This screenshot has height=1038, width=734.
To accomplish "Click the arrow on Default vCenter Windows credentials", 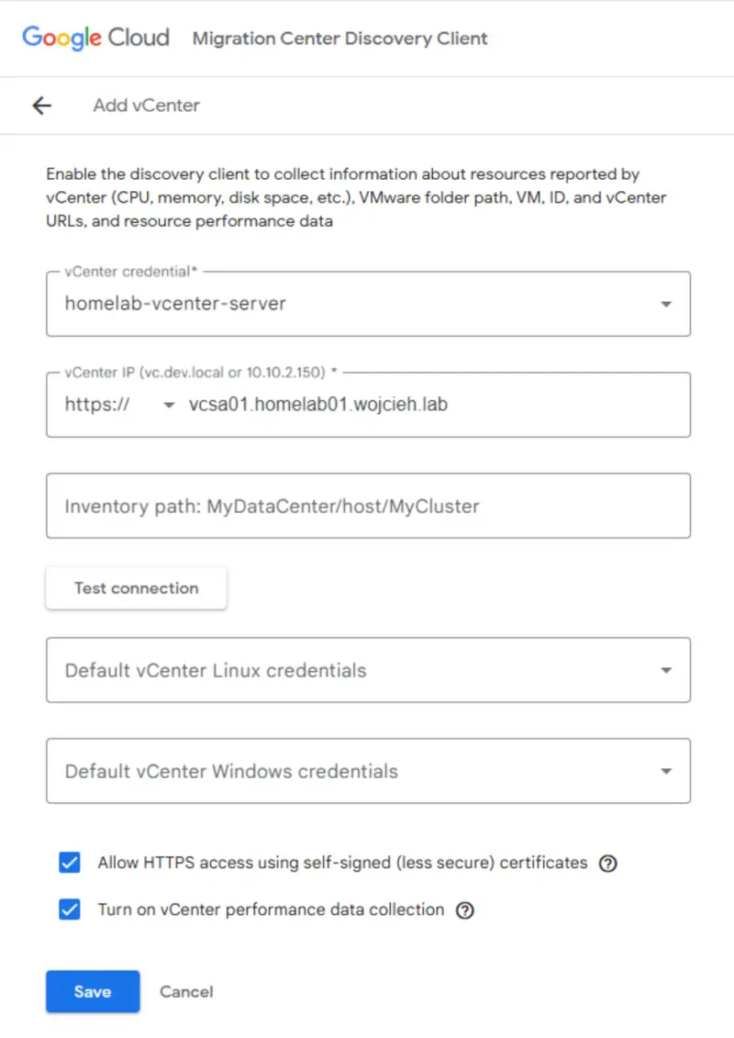I will (x=666, y=771).
